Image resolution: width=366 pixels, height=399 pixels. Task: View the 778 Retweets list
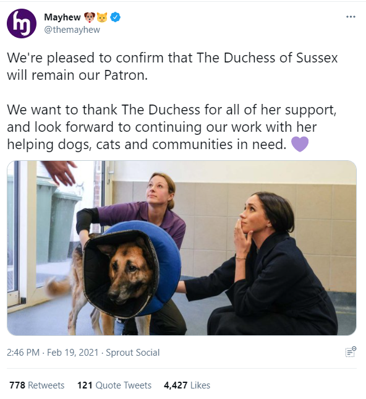pyautogui.click(x=37, y=385)
